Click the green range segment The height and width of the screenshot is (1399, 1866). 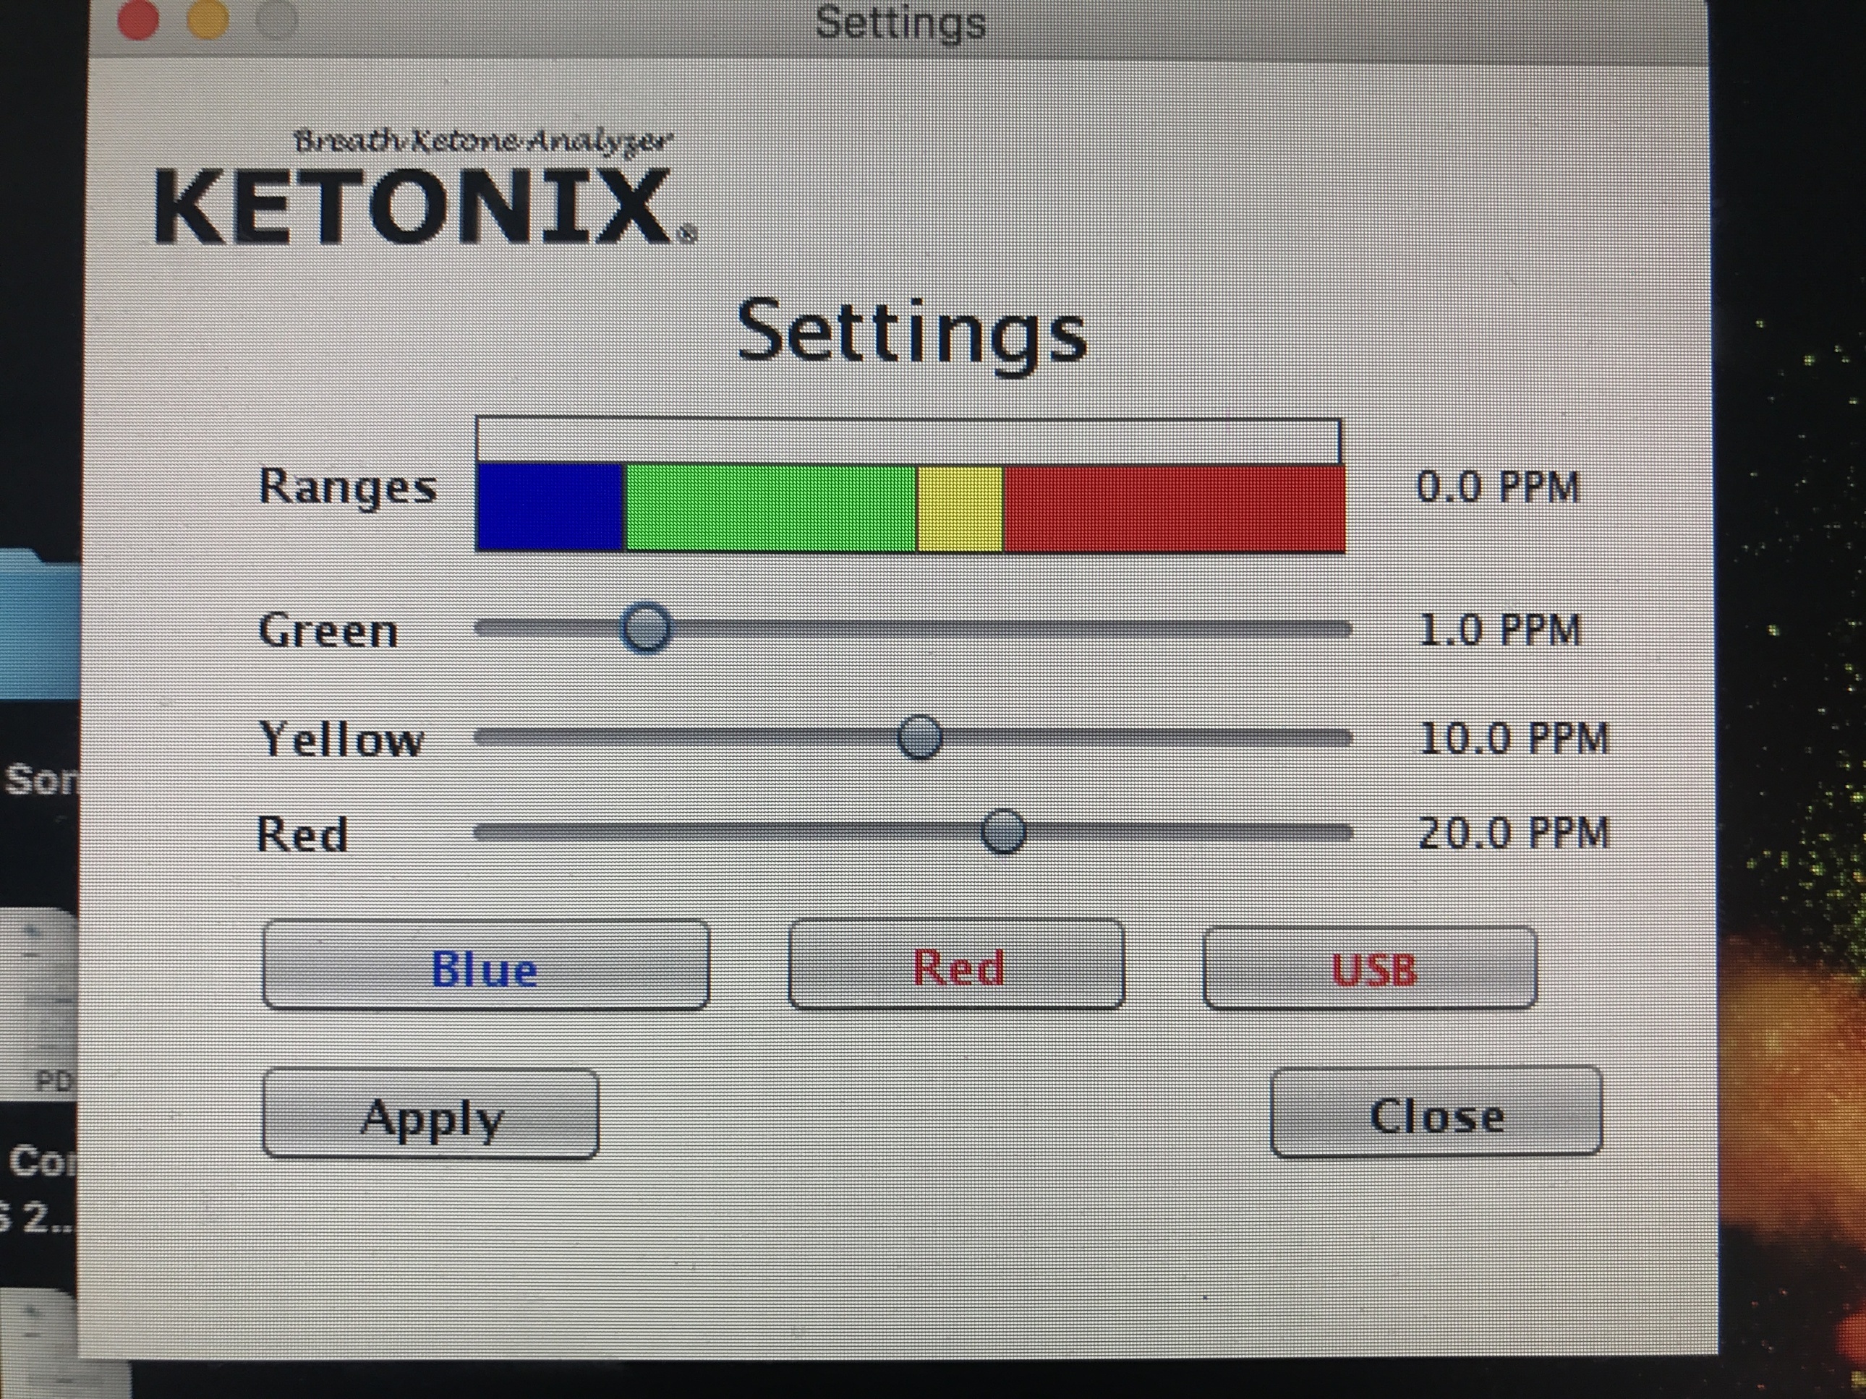click(770, 508)
